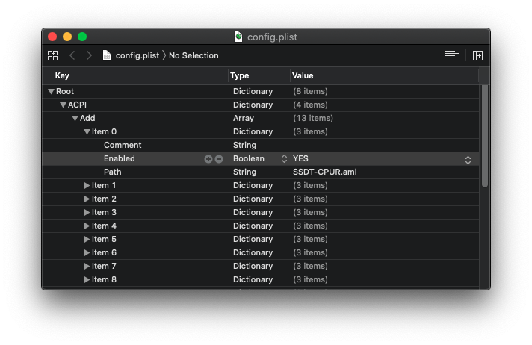
Task: Click the vertical scrollbar of the plist table
Action: tap(484, 134)
